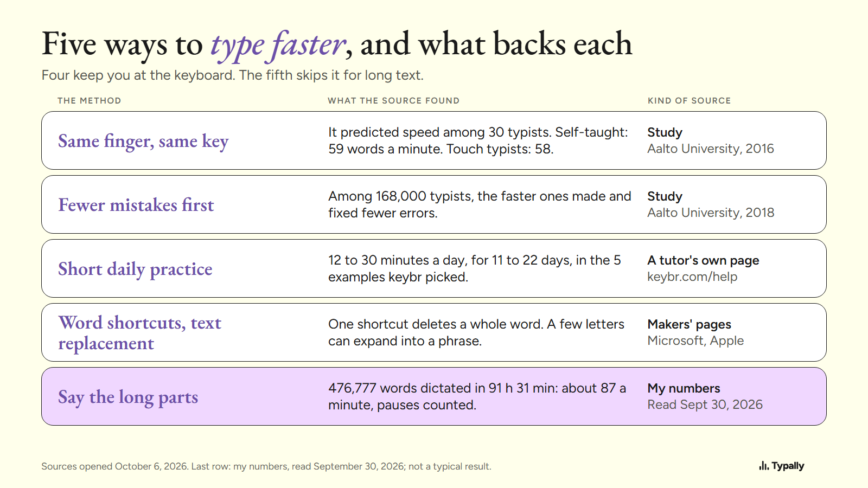868x488 pixels.
Task: Click the Typally bars logo icon
Action: point(764,466)
